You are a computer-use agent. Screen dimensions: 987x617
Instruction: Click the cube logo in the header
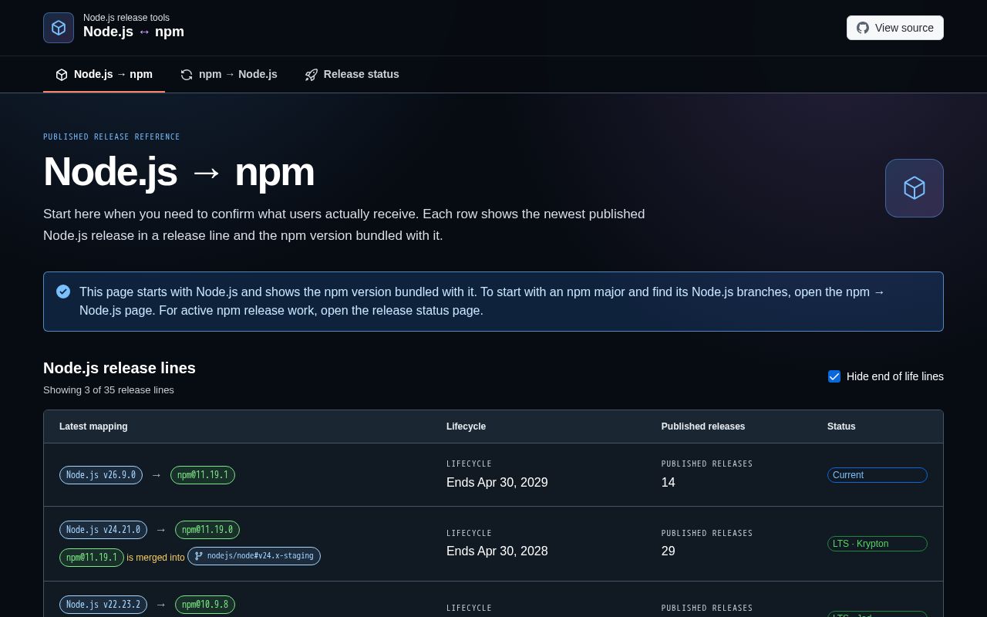coord(59,28)
